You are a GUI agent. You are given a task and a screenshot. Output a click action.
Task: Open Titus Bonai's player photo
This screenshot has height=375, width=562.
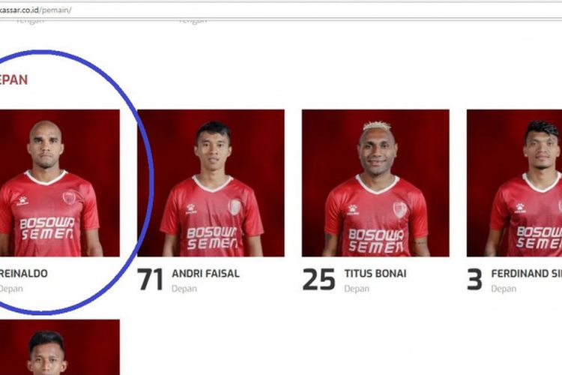pyautogui.click(x=375, y=183)
